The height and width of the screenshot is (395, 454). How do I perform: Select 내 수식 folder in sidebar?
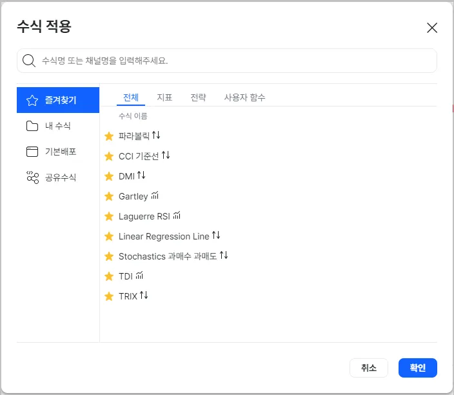(x=58, y=126)
